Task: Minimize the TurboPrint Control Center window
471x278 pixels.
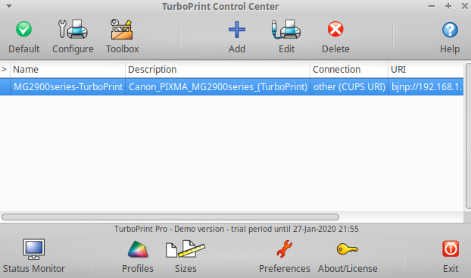Action: tap(432, 6)
